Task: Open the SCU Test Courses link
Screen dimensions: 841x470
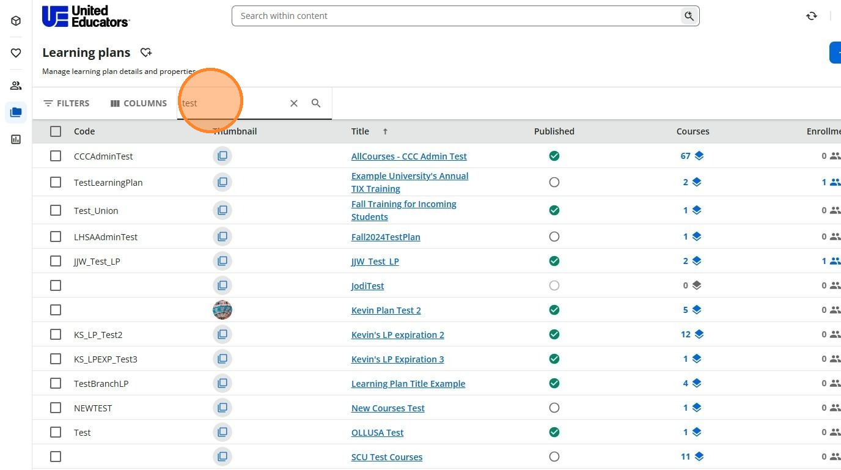Action: (387, 457)
